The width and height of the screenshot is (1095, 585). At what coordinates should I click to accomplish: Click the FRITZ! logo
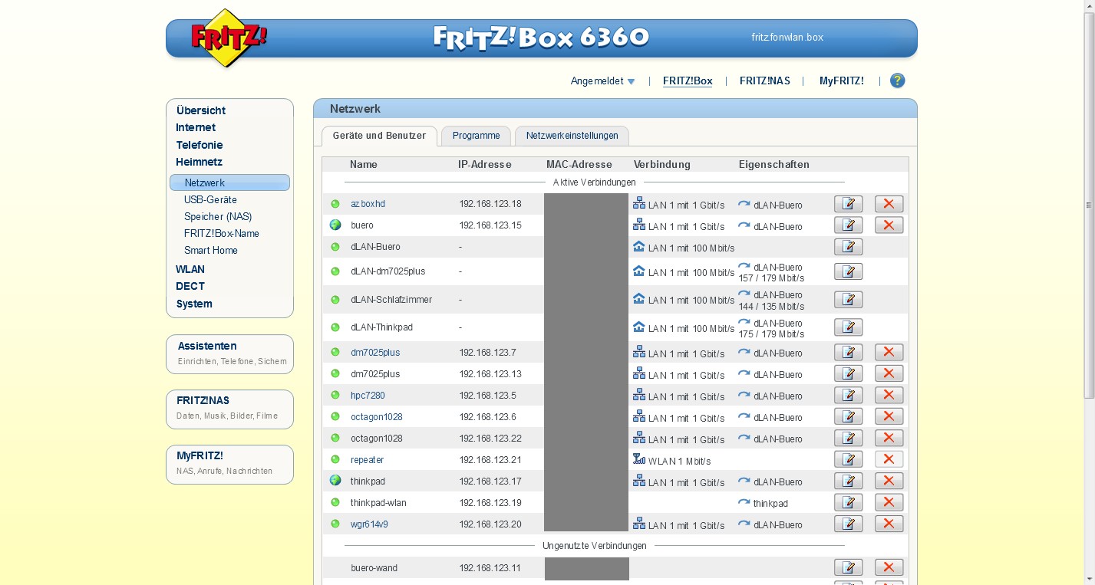tap(227, 38)
